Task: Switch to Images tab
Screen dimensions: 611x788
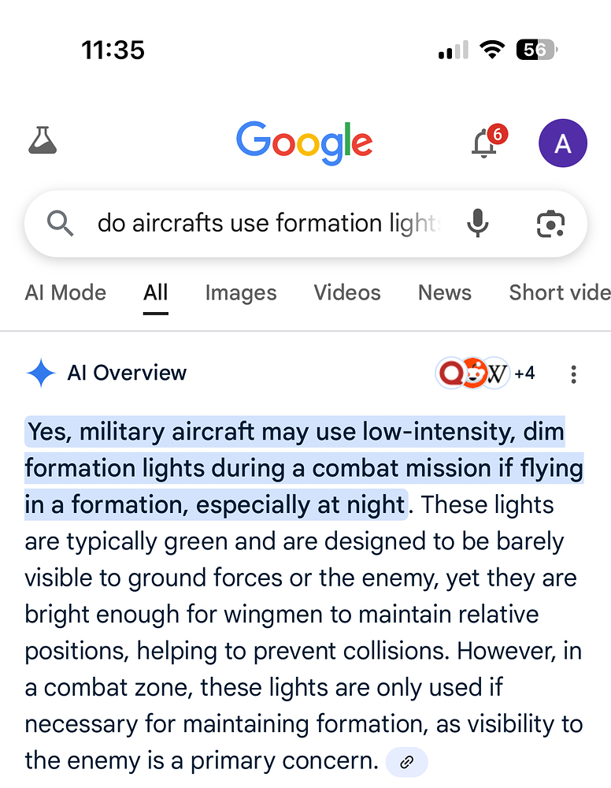Action: [241, 293]
